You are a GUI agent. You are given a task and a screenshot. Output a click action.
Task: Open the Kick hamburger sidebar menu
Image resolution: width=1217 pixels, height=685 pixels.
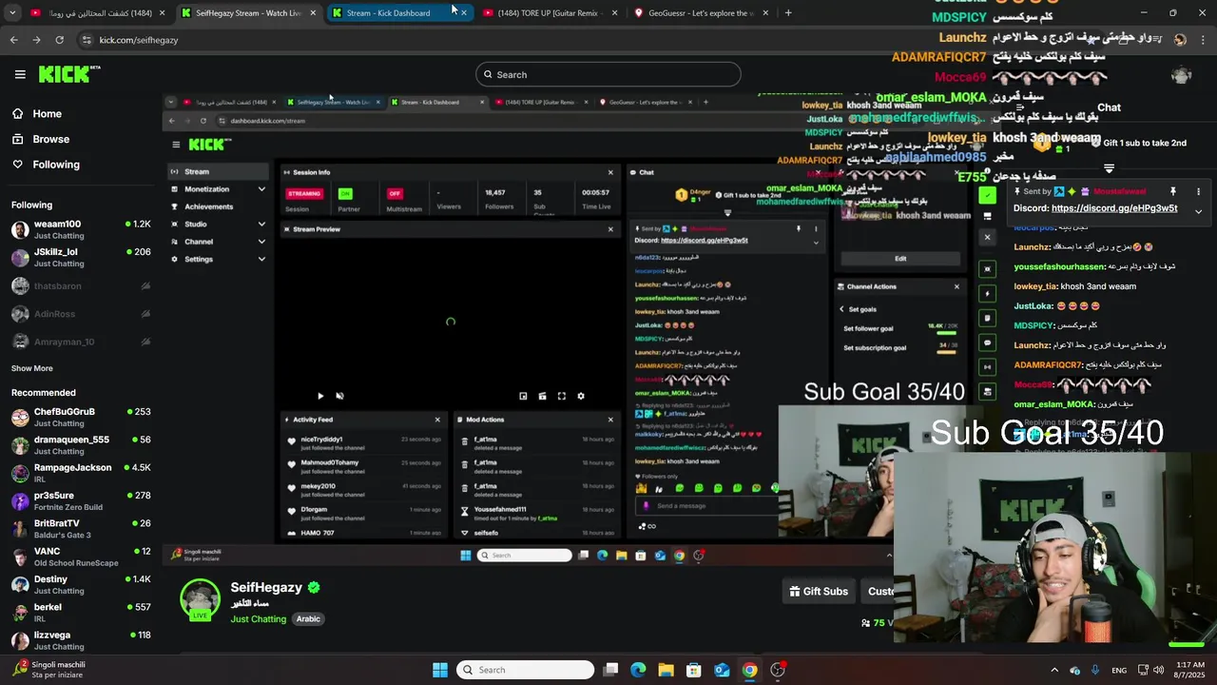(20, 74)
